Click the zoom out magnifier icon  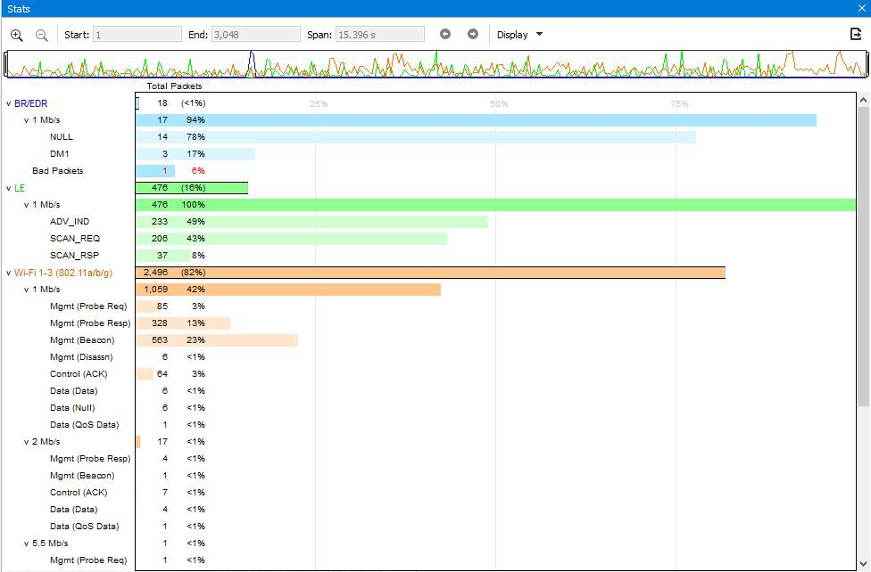tap(41, 35)
